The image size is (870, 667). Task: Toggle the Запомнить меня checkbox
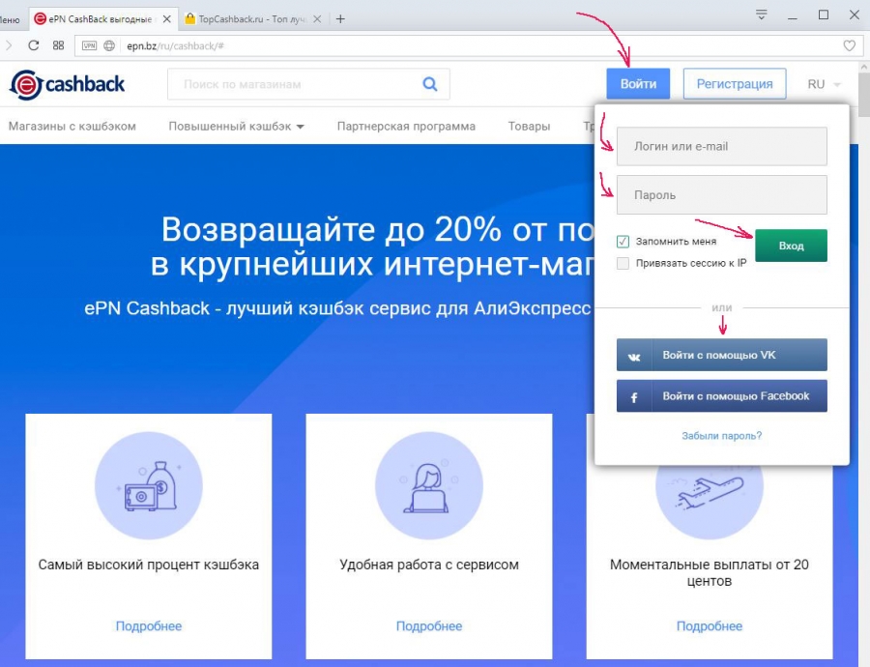[623, 242]
